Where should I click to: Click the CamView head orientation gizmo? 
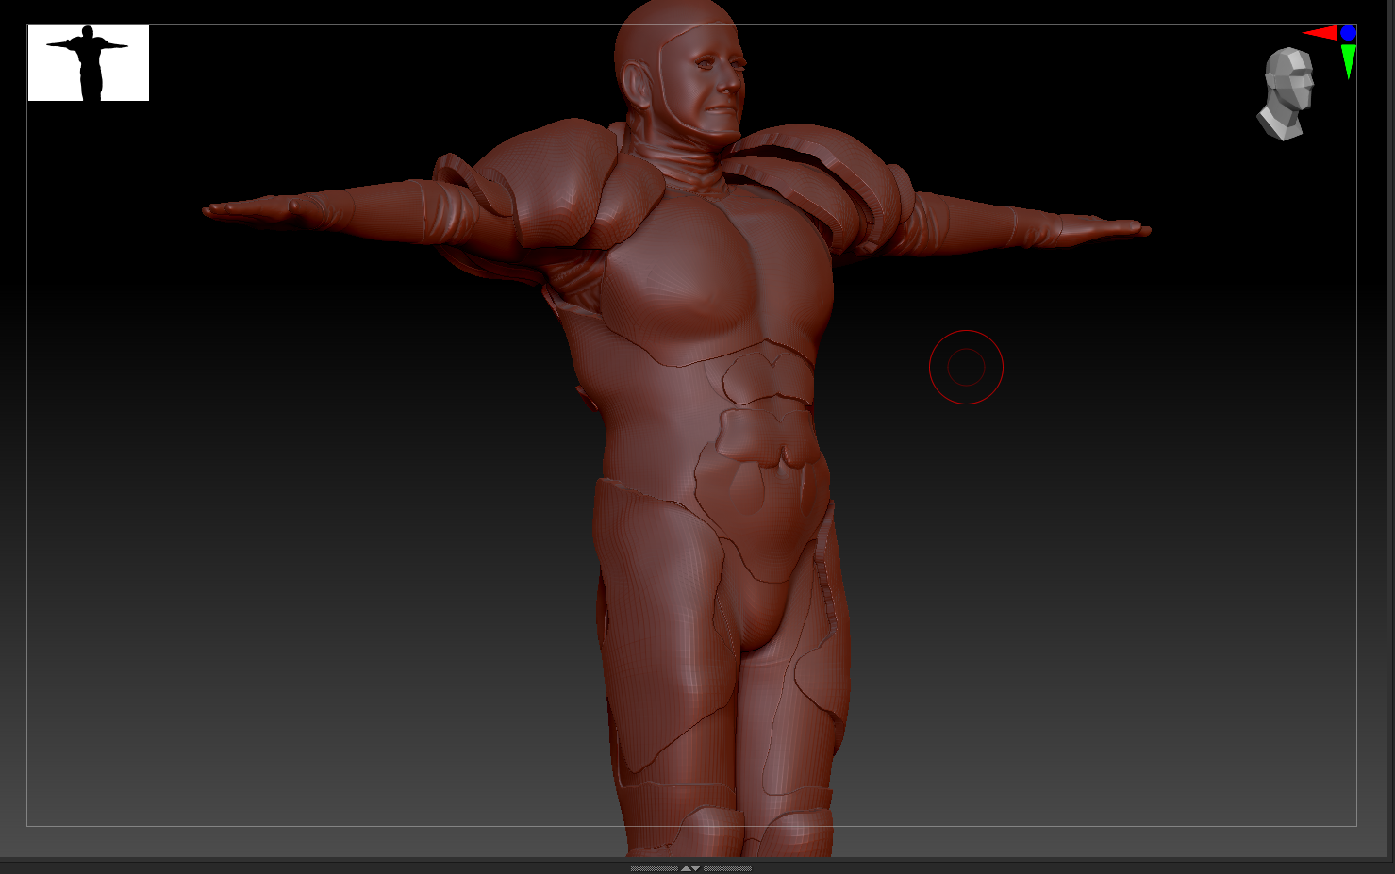coord(1287,94)
